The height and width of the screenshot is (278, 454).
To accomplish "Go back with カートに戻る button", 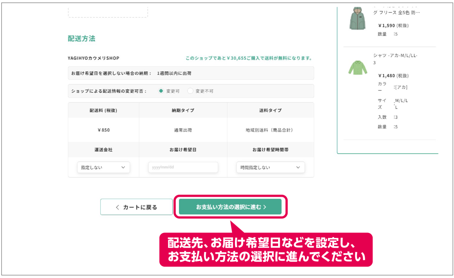I will click(136, 207).
